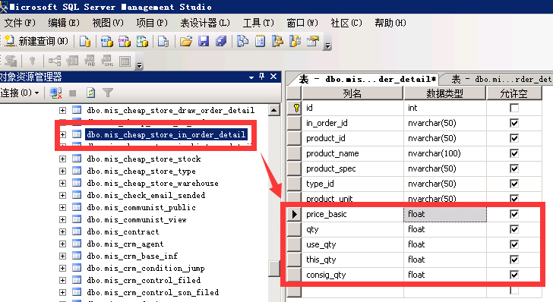
Task: Click the data type cell of qty row
Action: [444, 229]
